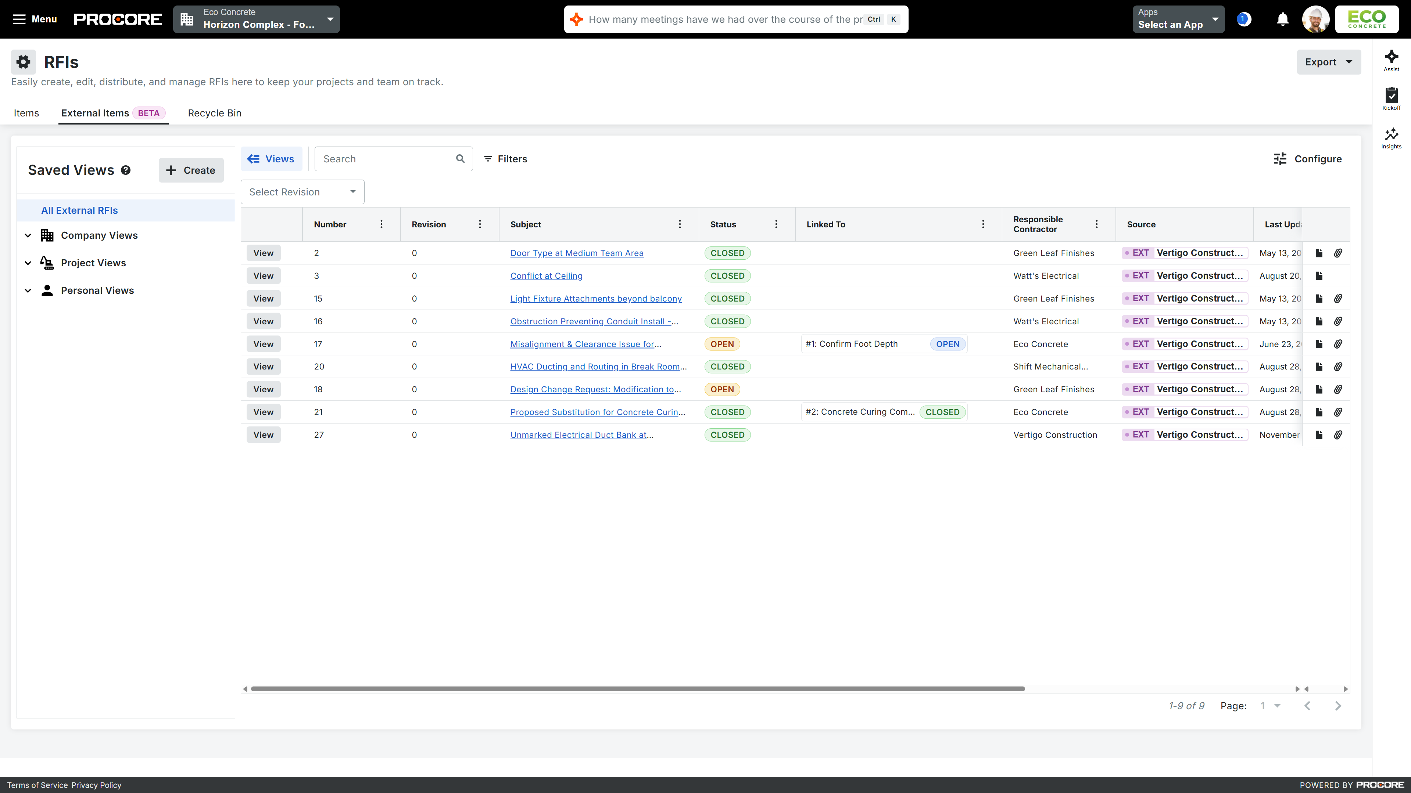Viewport: 1411px width, 793px height.
Task: Switch to the Items tab
Action: (26, 113)
